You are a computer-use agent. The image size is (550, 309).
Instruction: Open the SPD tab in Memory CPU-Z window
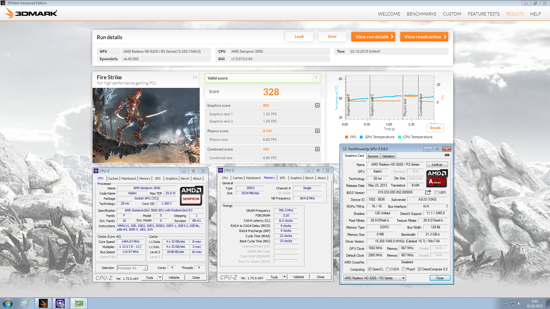pyautogui.click(x=282, y=178)
